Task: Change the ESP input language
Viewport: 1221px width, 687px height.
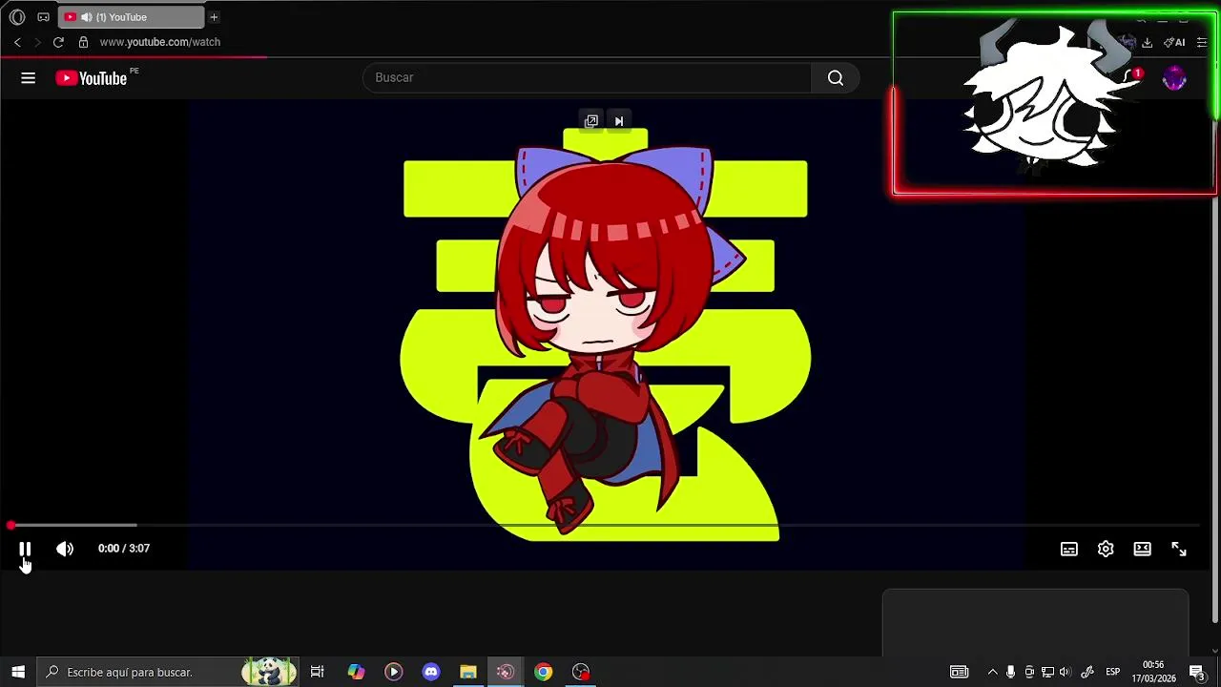Action: coord(1113,672)
